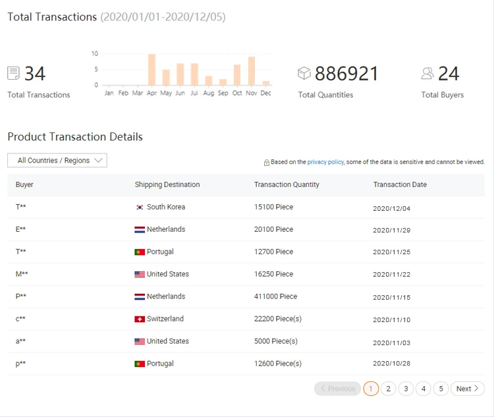Click the disabled Previous page button
The height and width of the screenshot is (417, 494).
click(337, 389)
